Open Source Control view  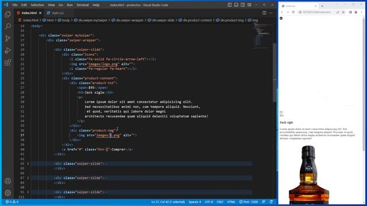pos(7,38)
